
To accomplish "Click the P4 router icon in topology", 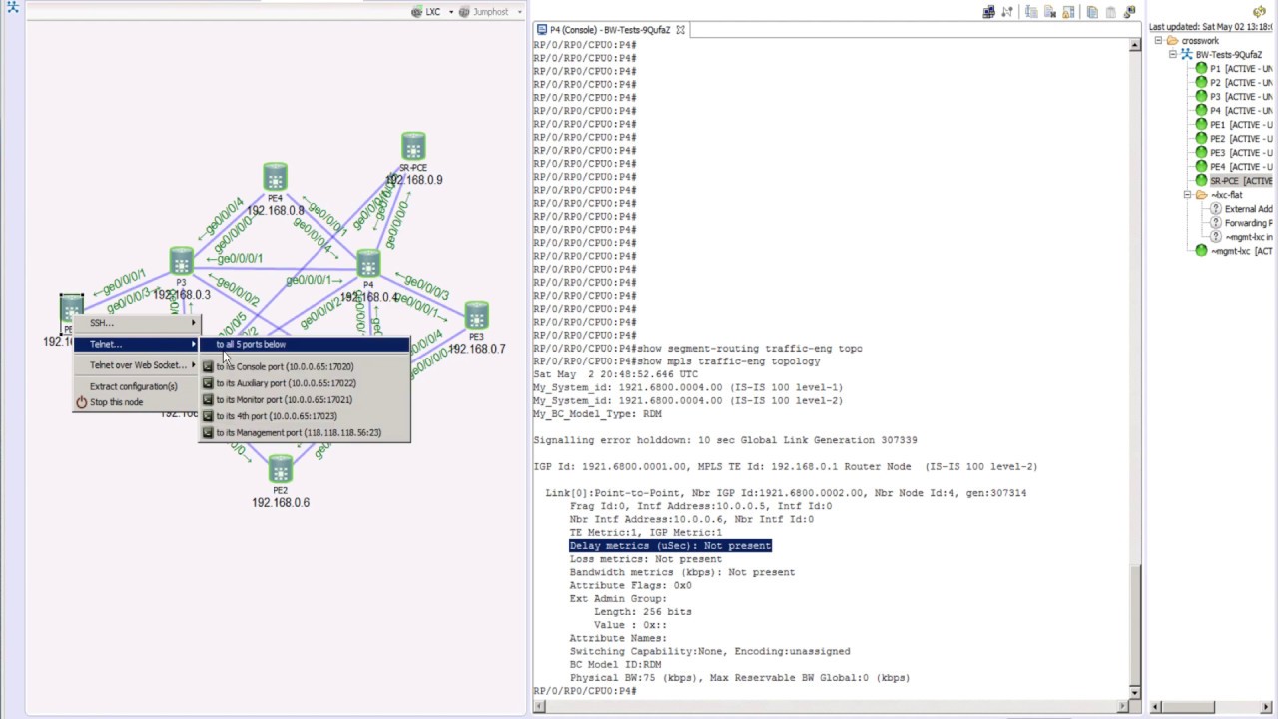I will (368, 263).
